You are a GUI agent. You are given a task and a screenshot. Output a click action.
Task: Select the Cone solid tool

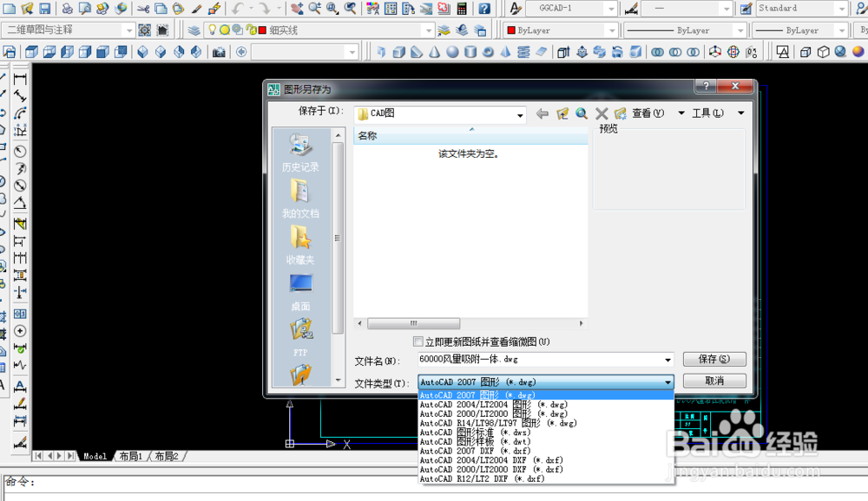coord(435,52)
